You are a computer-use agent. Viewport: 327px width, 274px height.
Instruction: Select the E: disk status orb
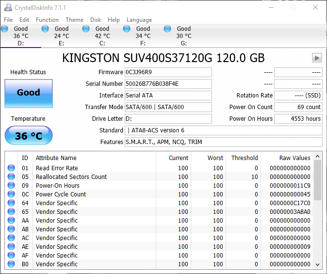45,29
